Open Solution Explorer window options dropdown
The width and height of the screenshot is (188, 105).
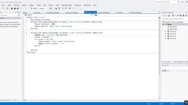point(187,12)
